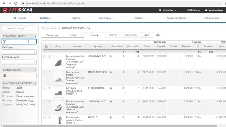
Task: Click reserve number 3129
Action: 19,88
